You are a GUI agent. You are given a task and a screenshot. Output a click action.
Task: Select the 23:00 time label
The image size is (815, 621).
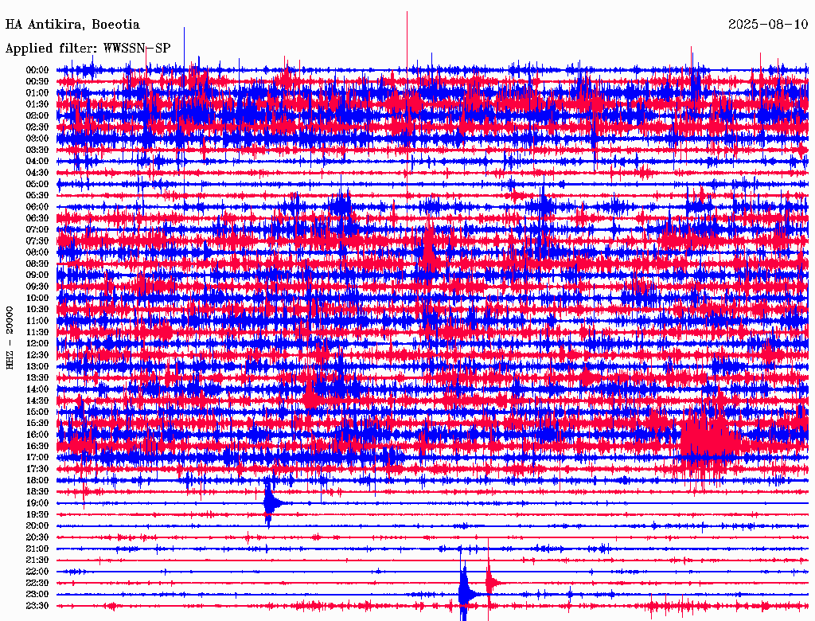tap(37, 595)
